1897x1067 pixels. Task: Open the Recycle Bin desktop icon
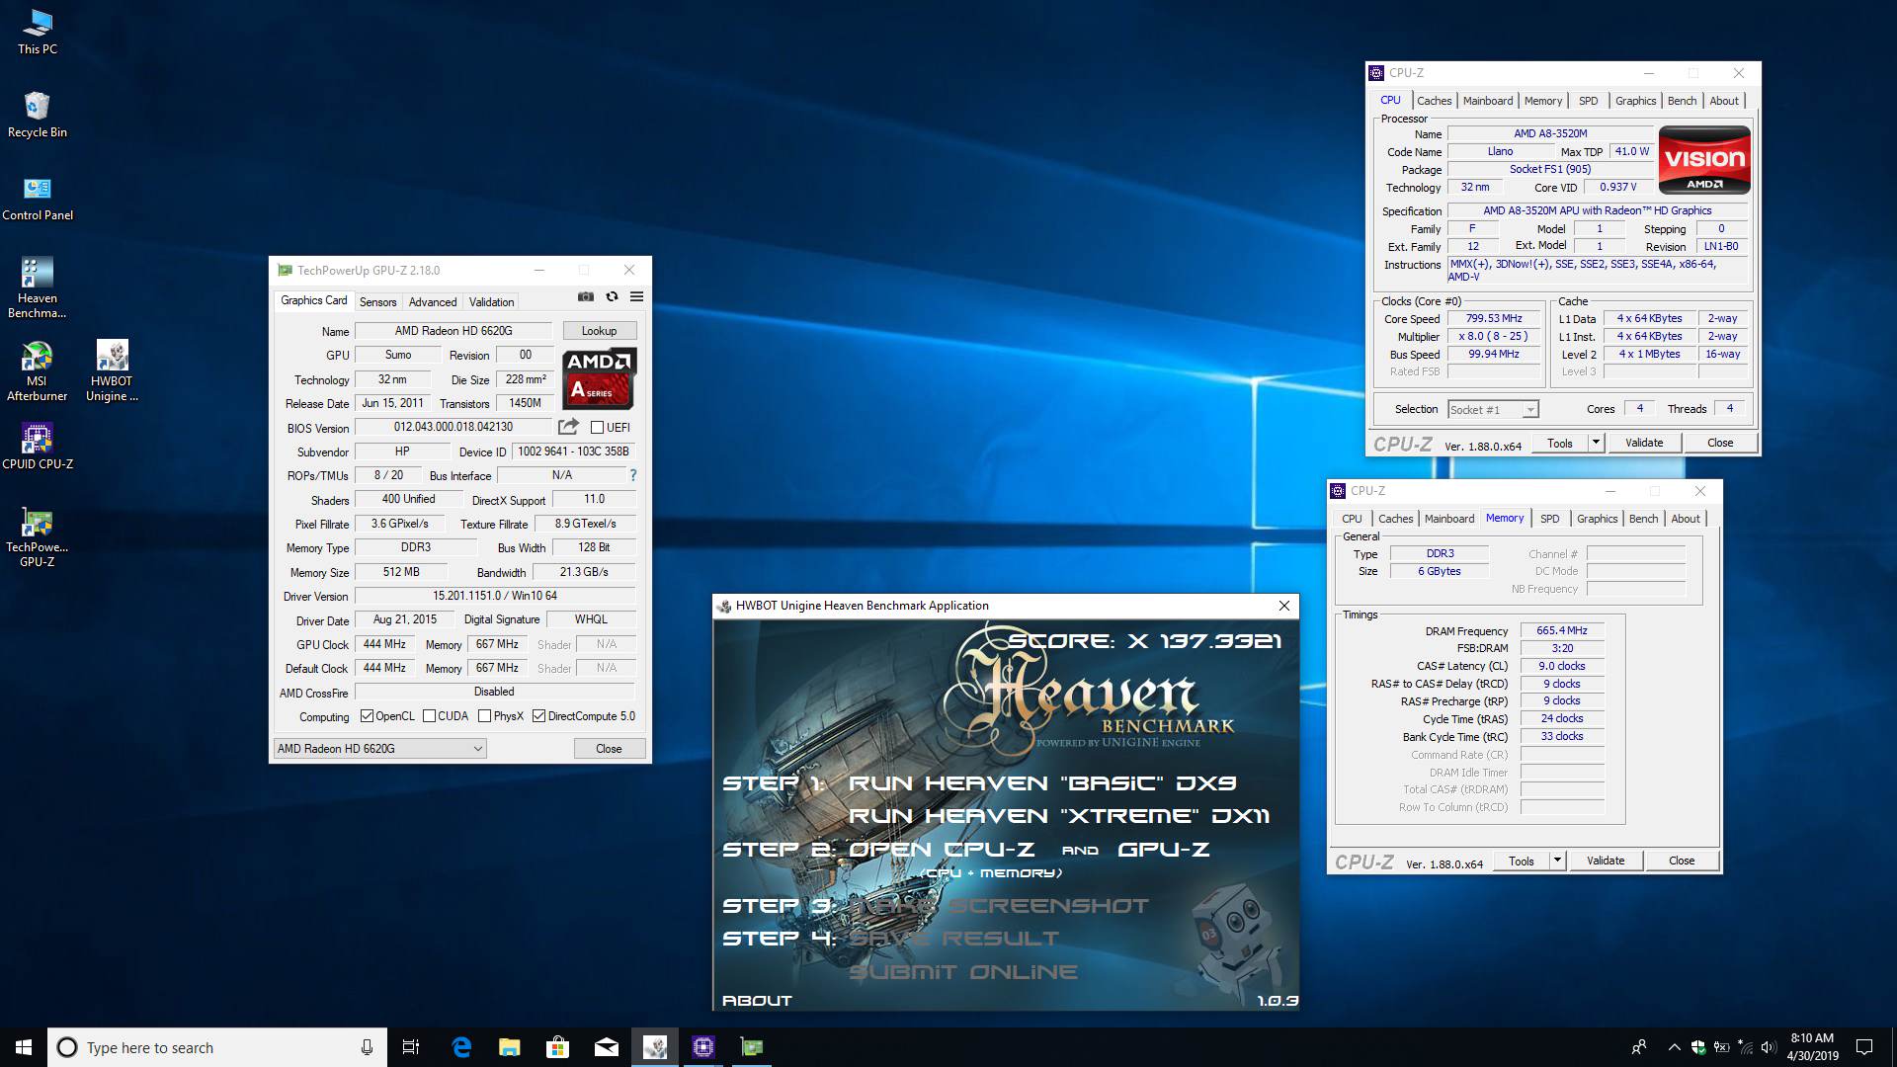[x=38, y=115]
